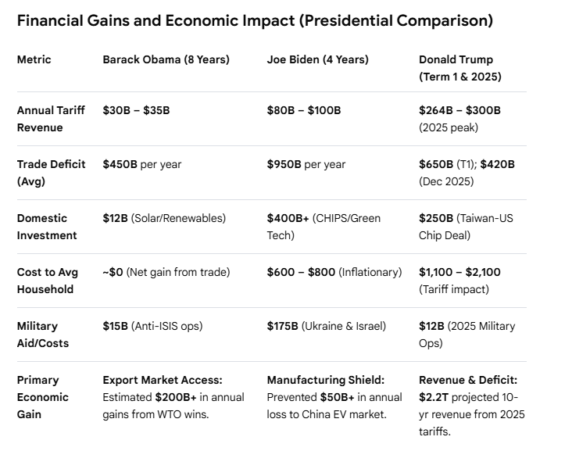The width and height of the screenshot is (572, 451).
Task: Select the "Domestic Investment" row label
Action: tap(47, 227)
